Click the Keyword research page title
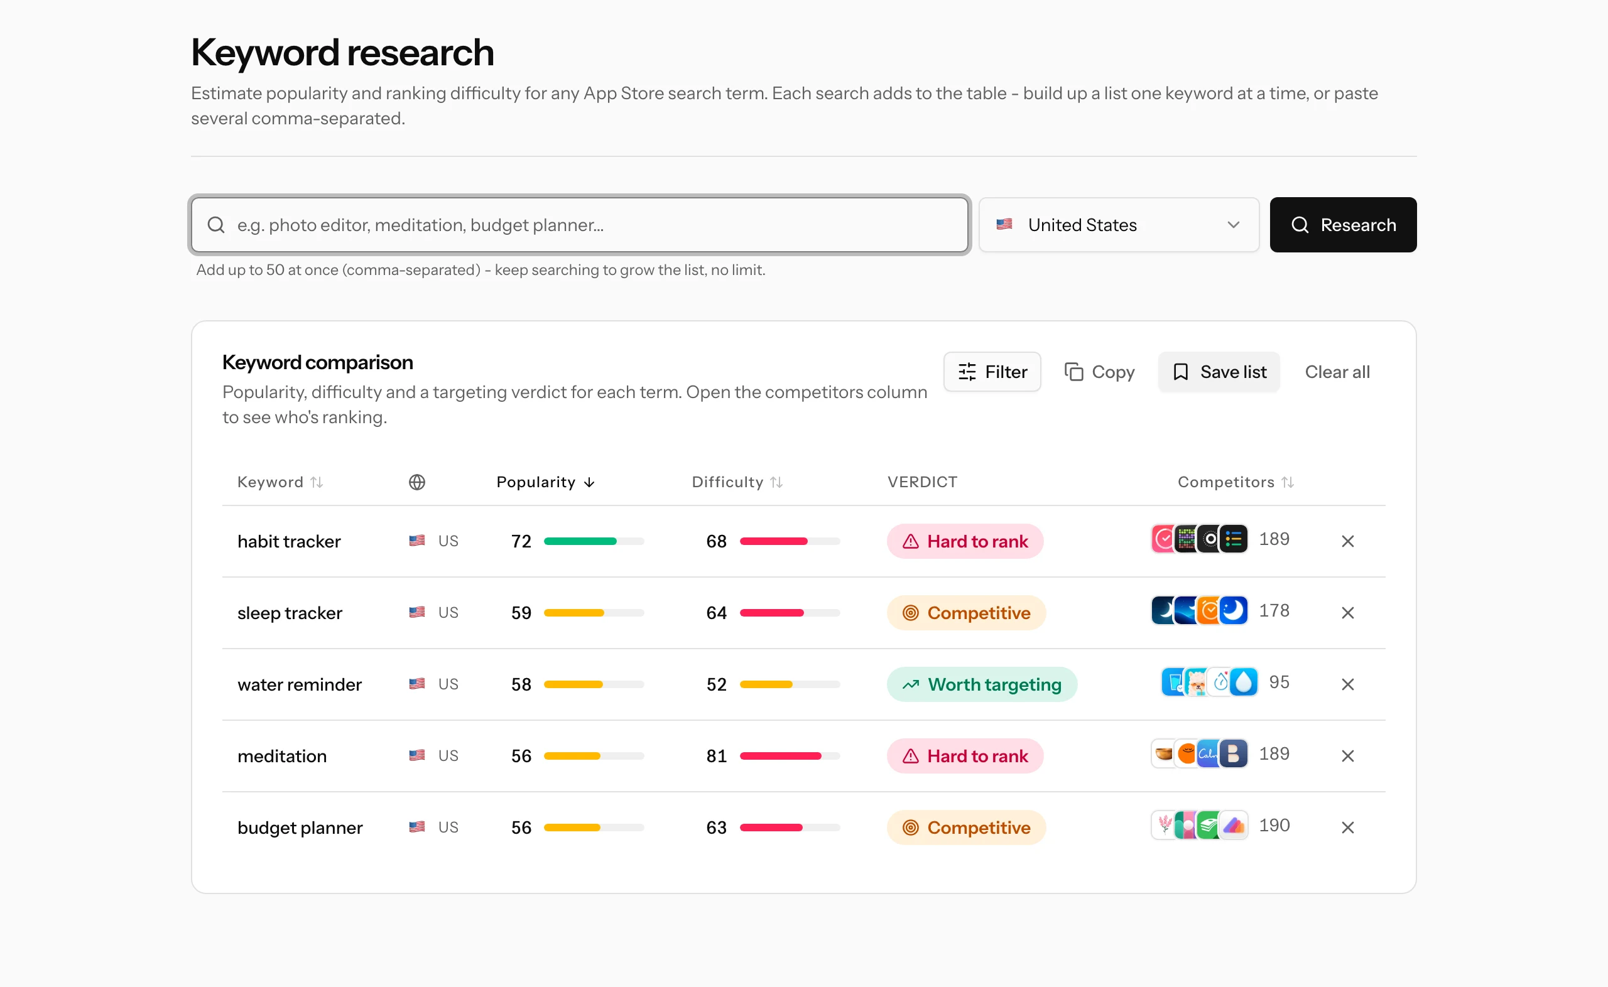The height and width of the screenshot is (987, 1608). 342,52
